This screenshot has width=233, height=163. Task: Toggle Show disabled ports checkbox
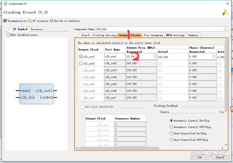pyautogui.click(x=8, y=35)
